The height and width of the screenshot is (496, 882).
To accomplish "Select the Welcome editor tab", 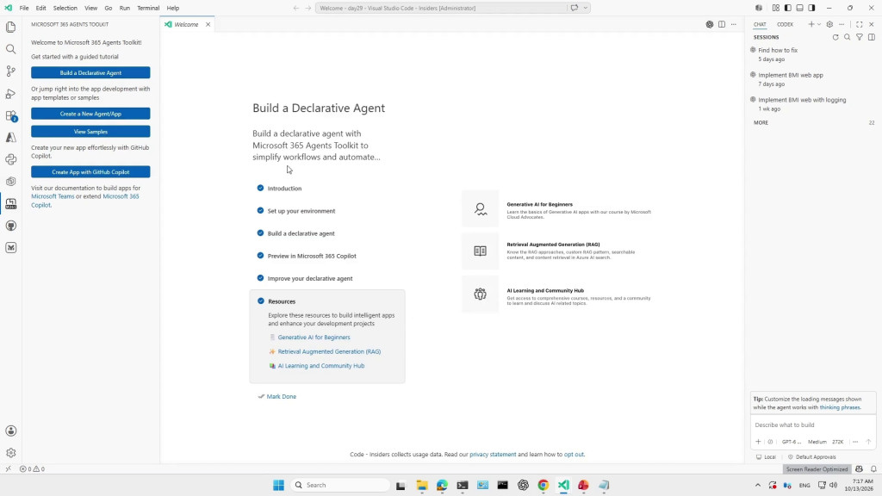I will tap(186, 24).
